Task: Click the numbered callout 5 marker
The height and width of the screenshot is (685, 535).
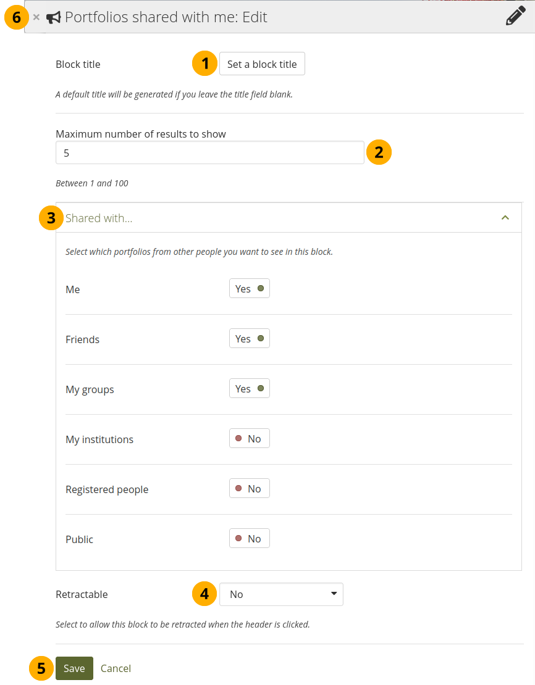Action: pyautogui.click(x=41, y=668)
